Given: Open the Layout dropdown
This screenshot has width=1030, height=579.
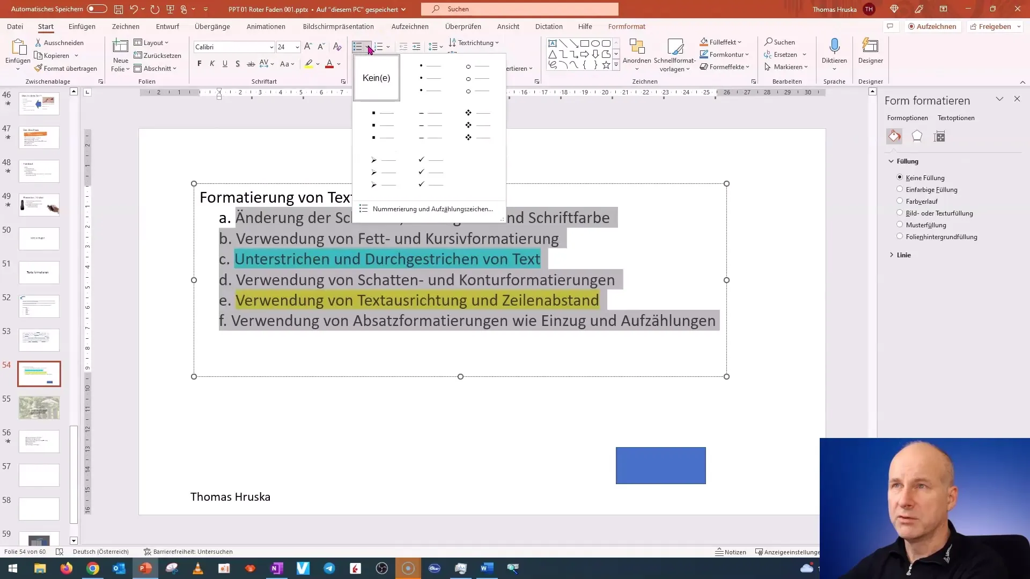Looking at the screenshot, I should (151, 42).
